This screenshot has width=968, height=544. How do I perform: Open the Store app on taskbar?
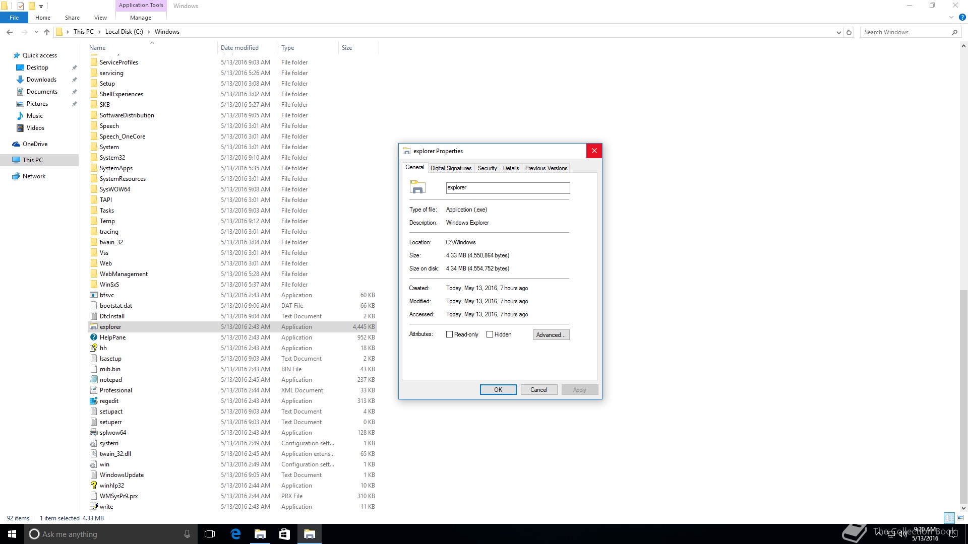(284, 534)
